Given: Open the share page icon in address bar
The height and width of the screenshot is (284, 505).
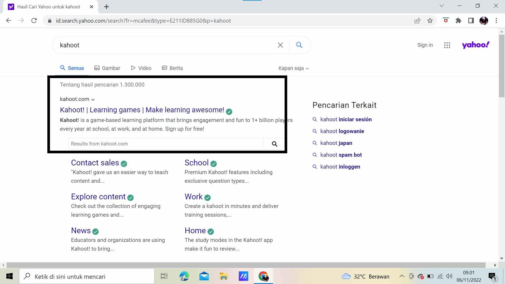Looking at the screenshot, I should (x=417, y=21).
